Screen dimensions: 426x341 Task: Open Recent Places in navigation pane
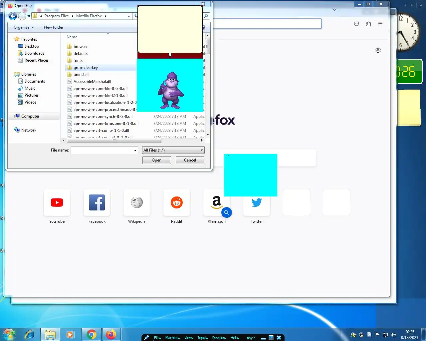(37, 60)
